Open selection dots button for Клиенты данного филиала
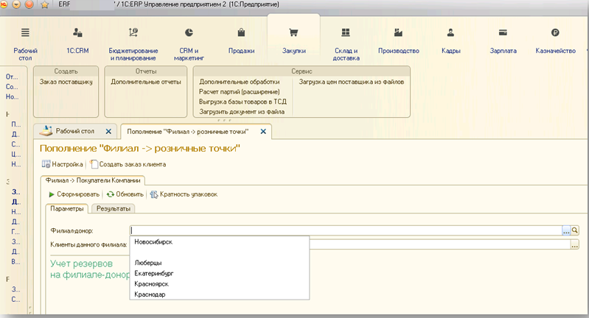589x318 pixels. tap(575, 245)
